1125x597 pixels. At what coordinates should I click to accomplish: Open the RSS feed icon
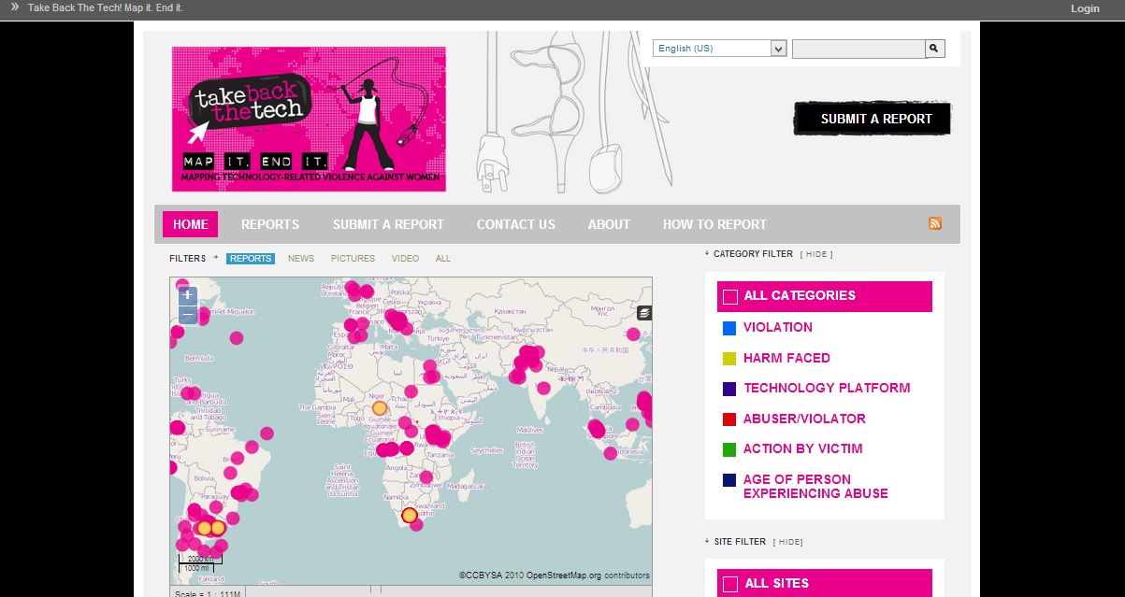coord(934,223)
